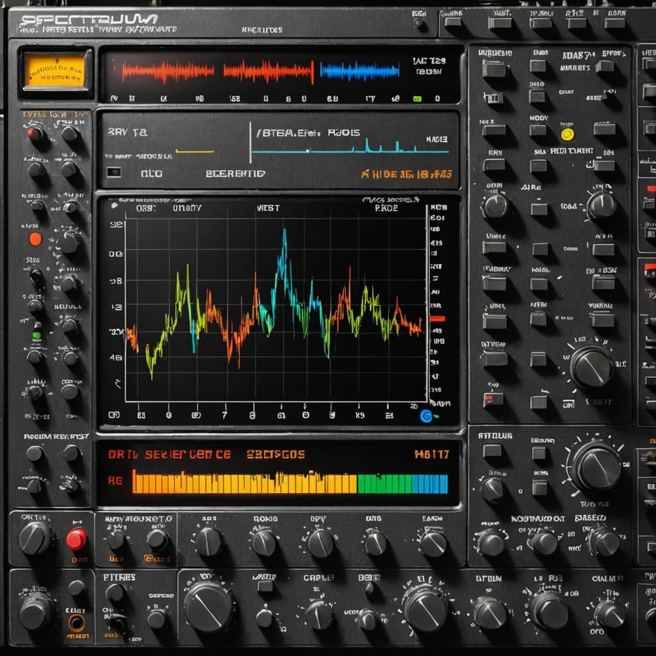Select the red knob at the top-left panel
This screenshot has height=656, width=656.
pos(35,133)
